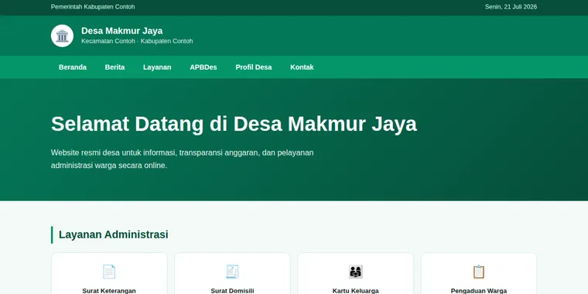The height and width of the screenshot is (294, 588).
Task: Click the Selamat Datang hero heading
Action: (234, 124)
